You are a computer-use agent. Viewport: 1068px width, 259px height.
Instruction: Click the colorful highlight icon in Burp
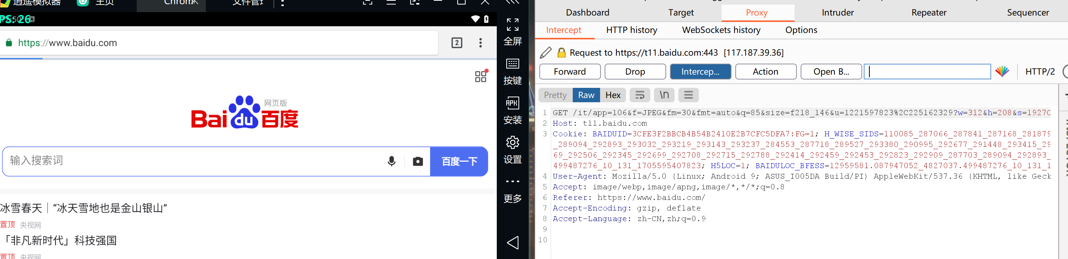click(x=1002, y=72)
